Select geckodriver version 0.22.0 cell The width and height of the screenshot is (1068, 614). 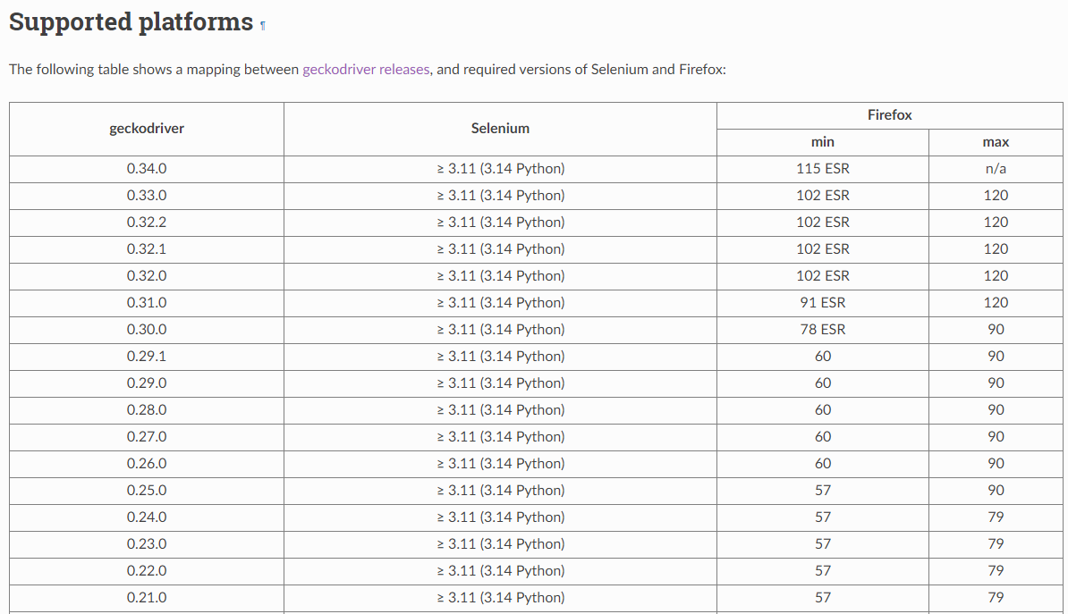tap(147, 571)
